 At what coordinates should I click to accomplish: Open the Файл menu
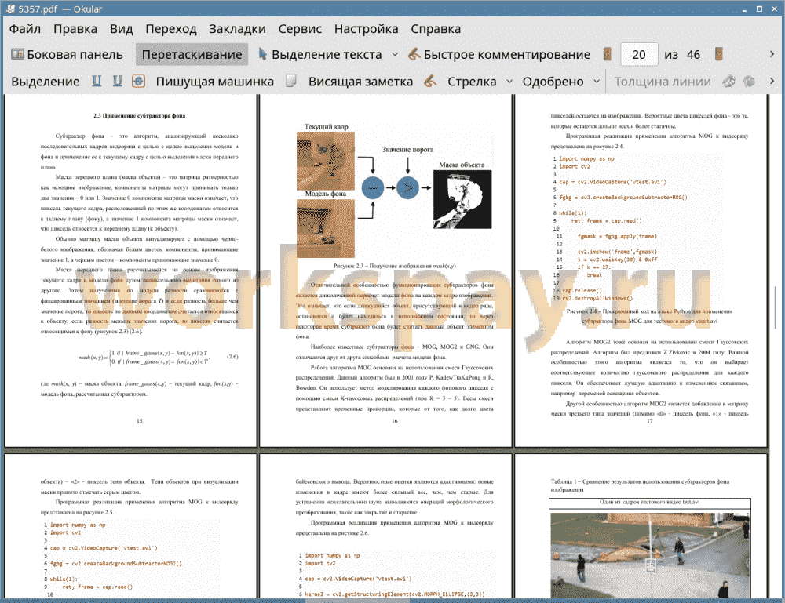pyautogui.click(x=25, y=29)
